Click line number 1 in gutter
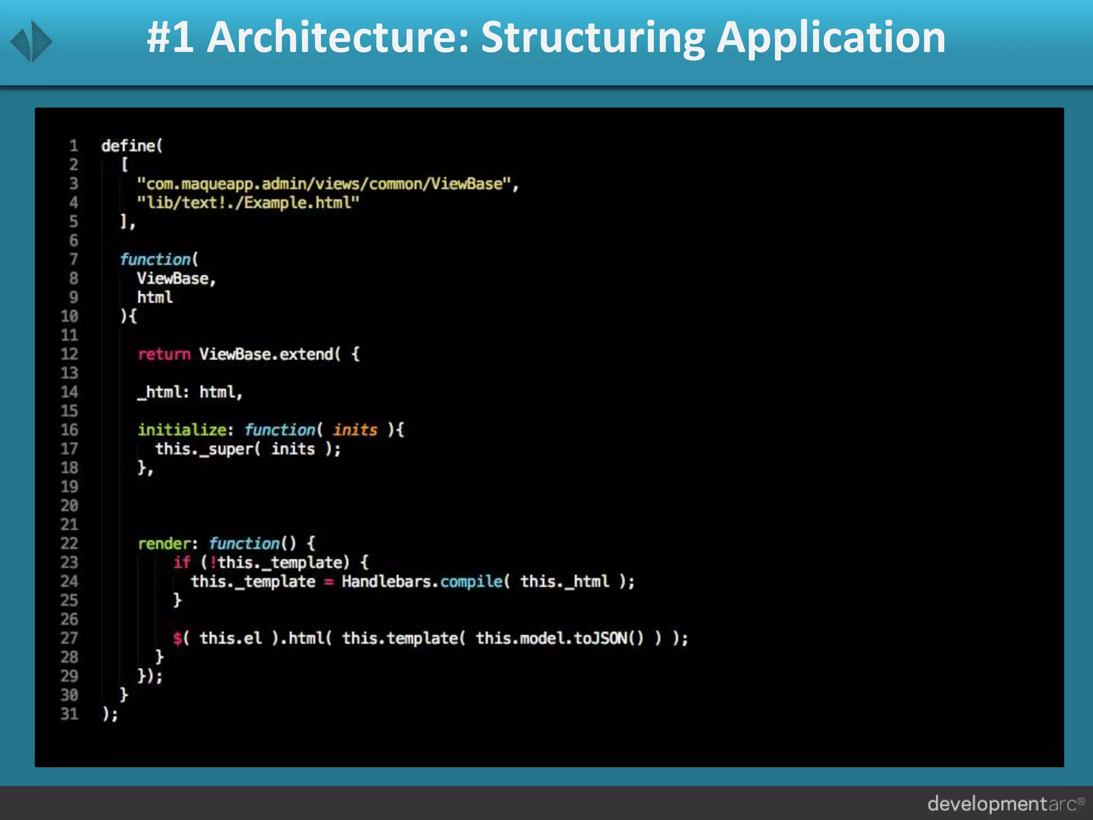 74,146
